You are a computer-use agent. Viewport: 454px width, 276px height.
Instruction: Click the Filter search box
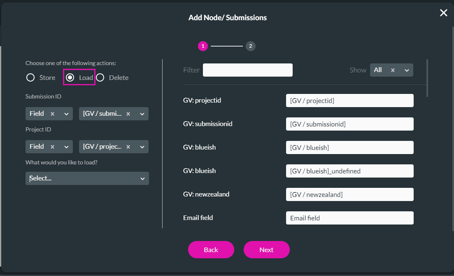[247, 70]
